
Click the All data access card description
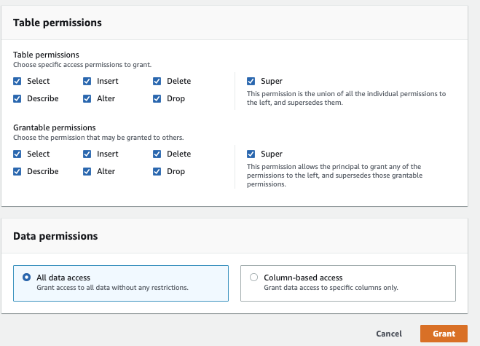112,288
